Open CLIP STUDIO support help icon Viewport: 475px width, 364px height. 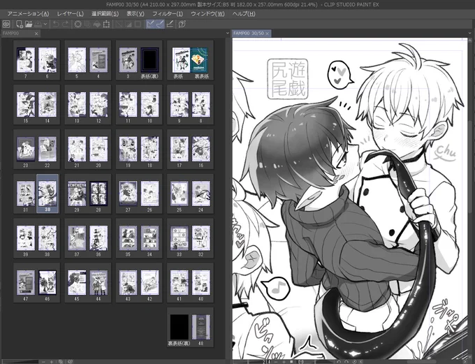point(182,24)
